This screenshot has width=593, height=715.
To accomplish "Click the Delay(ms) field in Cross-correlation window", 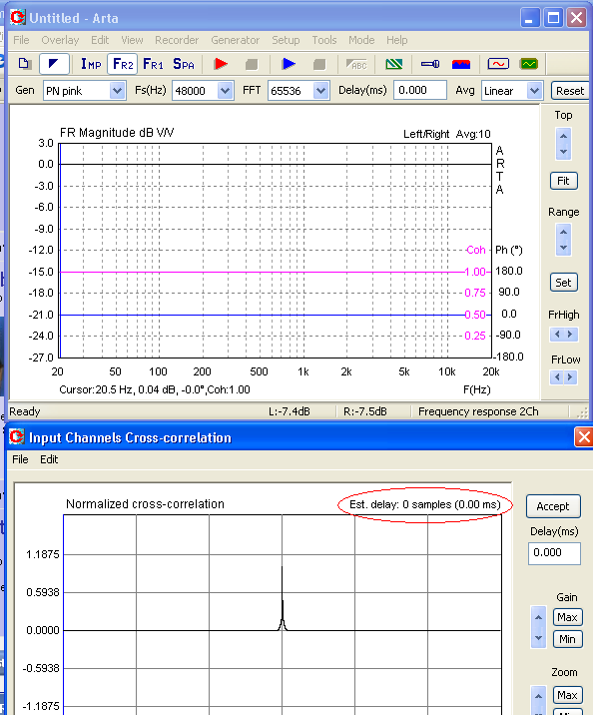I will 554,553.
